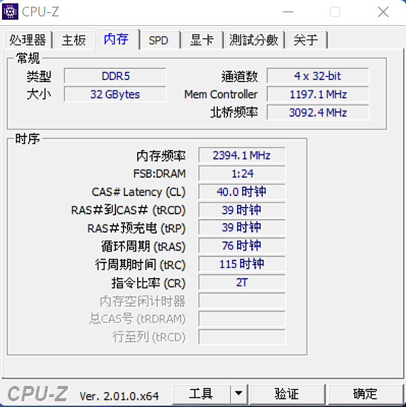Screen dimensions: 406x407
Task: Click the 1:24 FSB:DRAM value
Action: [x=242, y=174]
